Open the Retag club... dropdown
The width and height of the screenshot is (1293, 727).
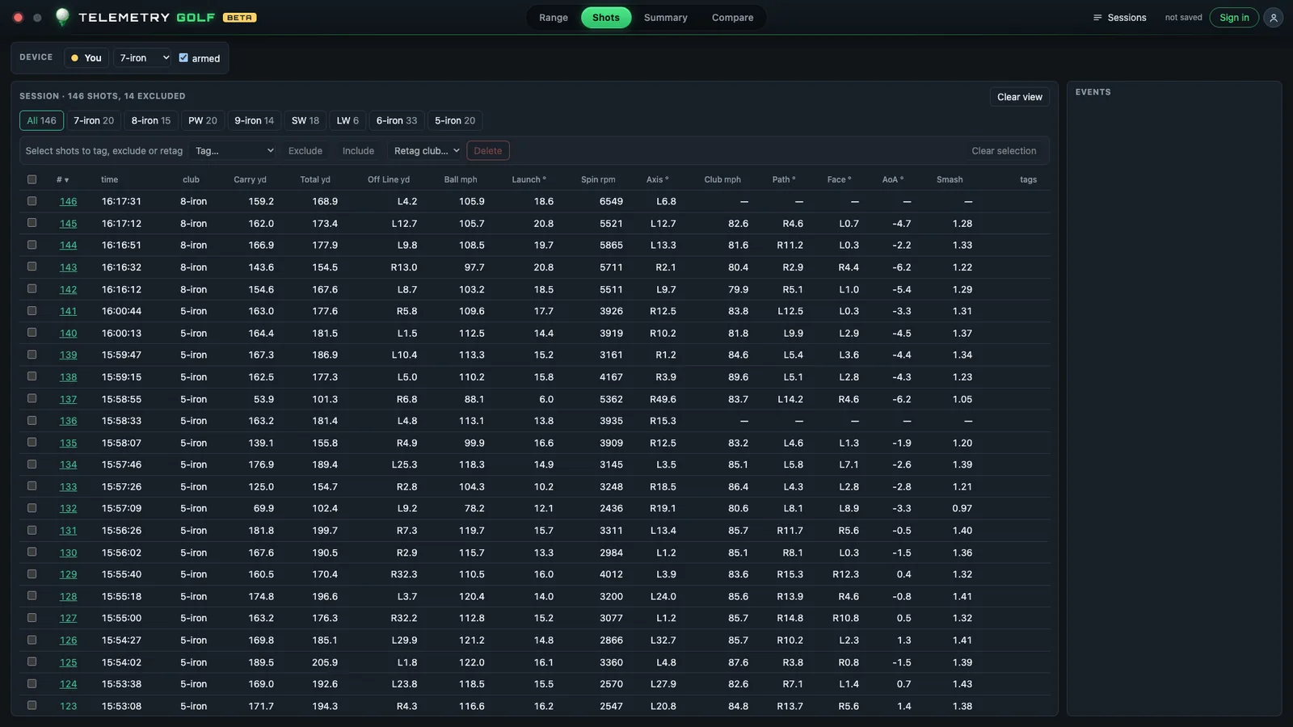tap(426, 151)
